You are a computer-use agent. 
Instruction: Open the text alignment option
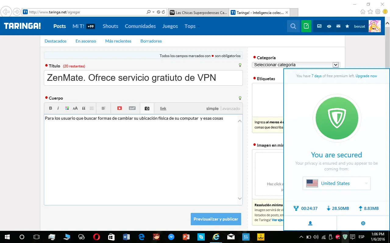click(104, 108)
